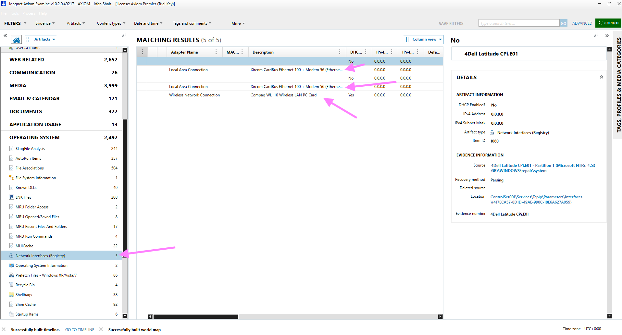Dismiss the timeline built notification
622x335 pixels.
coord(4,329)
